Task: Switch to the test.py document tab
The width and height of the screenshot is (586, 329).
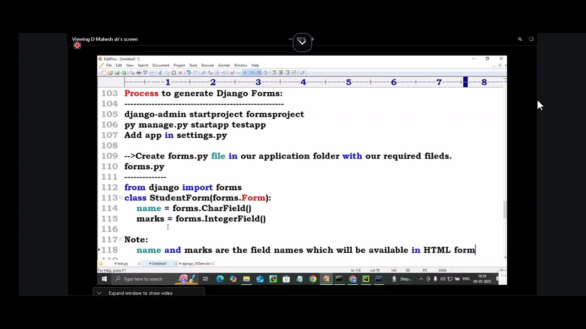Action: coord(122,264)
